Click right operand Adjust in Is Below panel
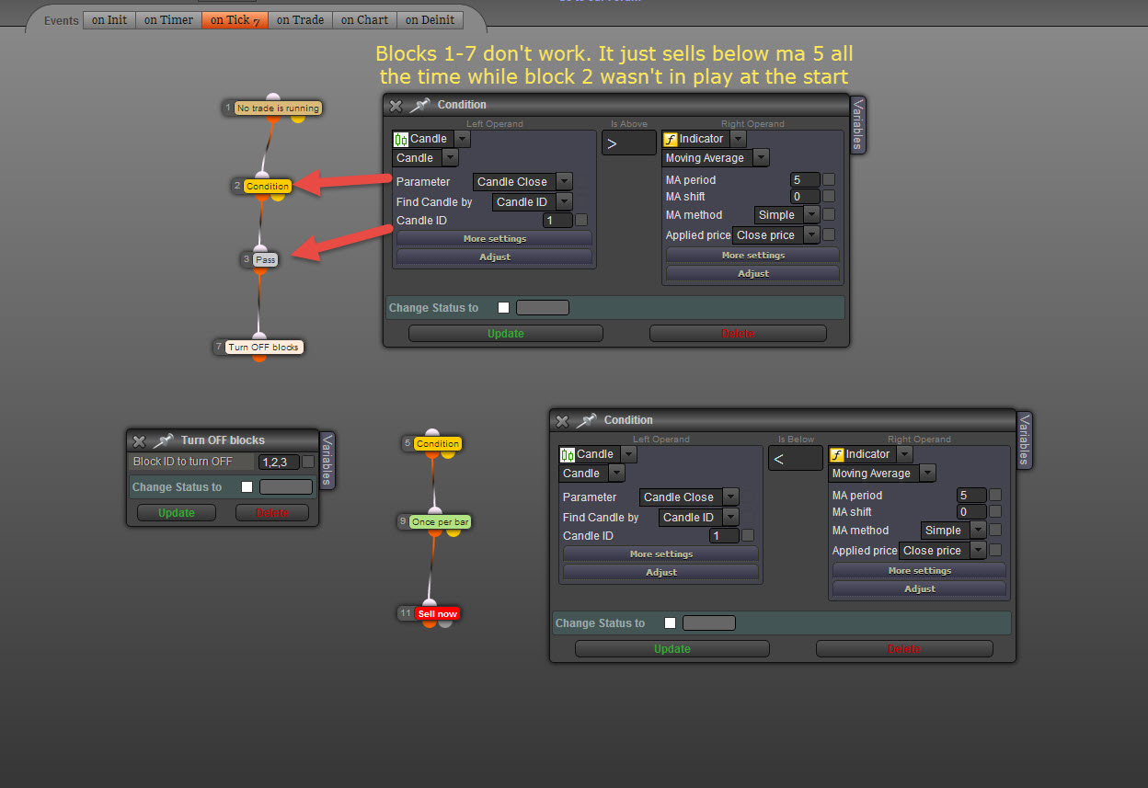 point(920,589)
